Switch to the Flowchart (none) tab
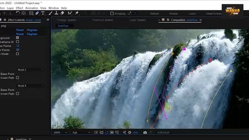The height and width of the screenshot is (140, 249). [x=103, y=20]
